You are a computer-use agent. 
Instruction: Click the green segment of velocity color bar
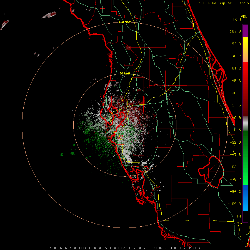coord(245,158)
